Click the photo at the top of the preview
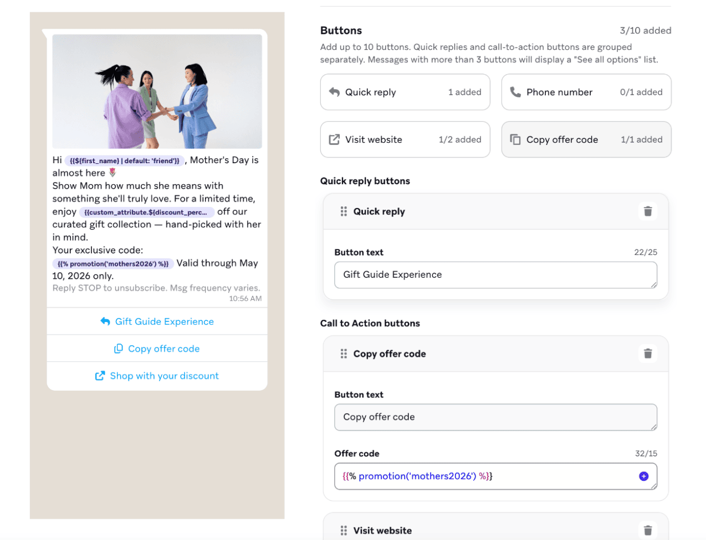Screen dimensions: 706x540 [157, 91]
